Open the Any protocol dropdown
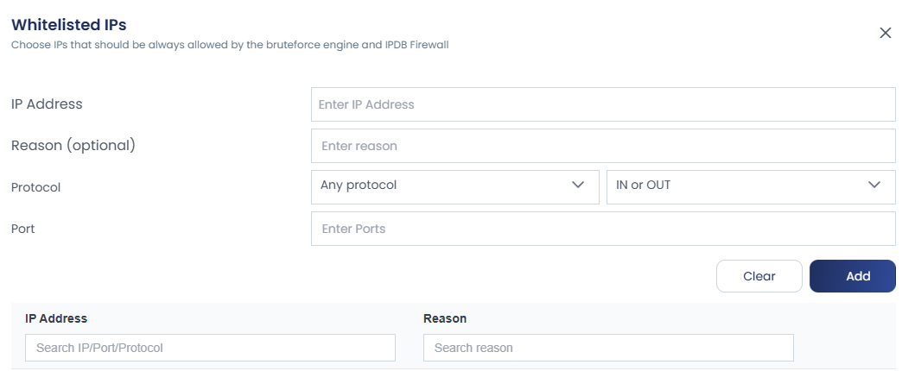 click(x=454, y=186)
